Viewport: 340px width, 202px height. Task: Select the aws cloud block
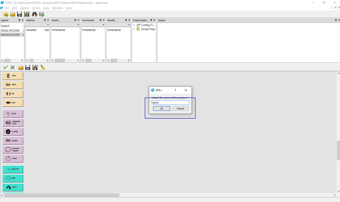(x=13, y=178)
